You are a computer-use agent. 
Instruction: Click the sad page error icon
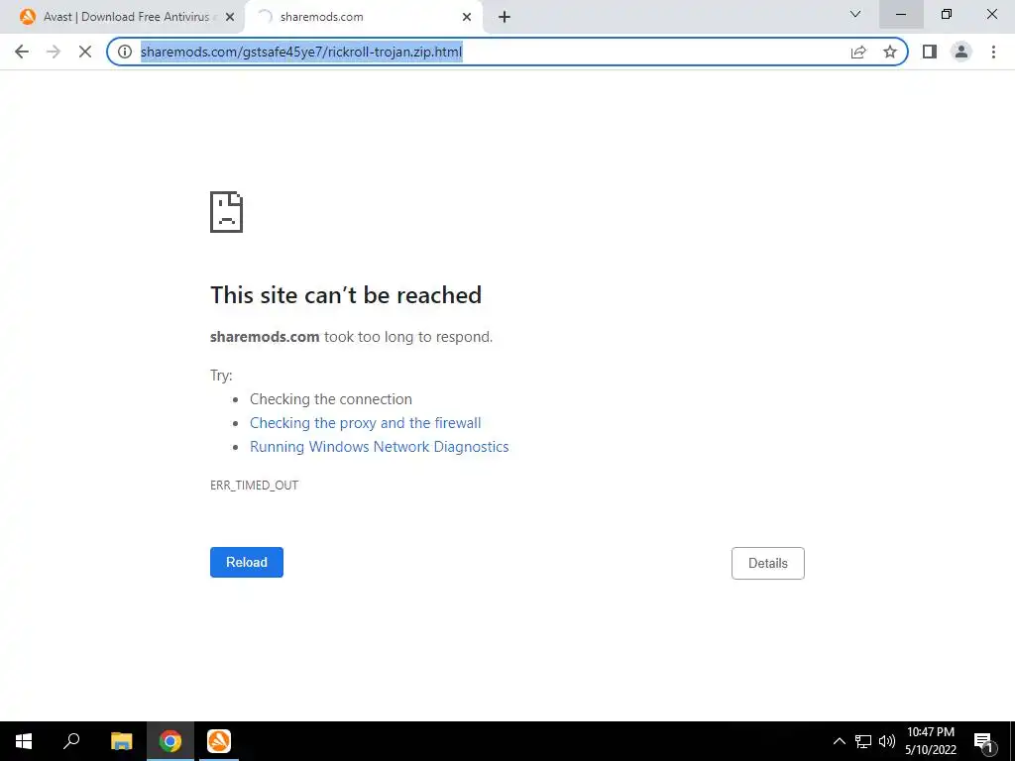click(227, 212)
